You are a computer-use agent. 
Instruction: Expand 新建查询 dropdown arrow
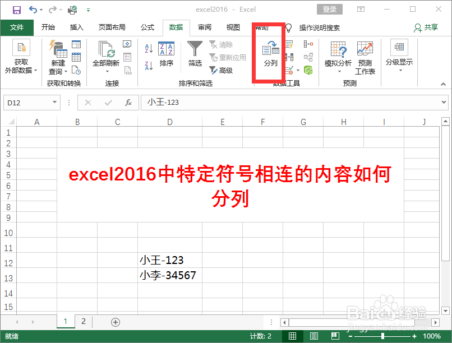(66, 71)
